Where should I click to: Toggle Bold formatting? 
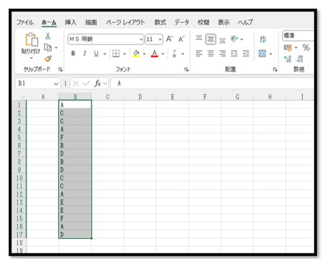(73, 54)
